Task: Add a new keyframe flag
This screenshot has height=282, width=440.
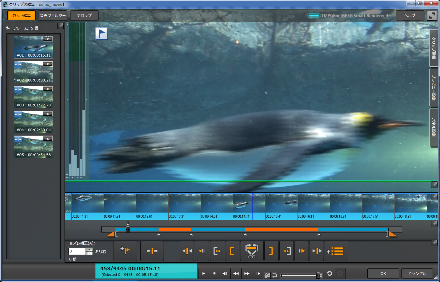Action: [126, 251]
